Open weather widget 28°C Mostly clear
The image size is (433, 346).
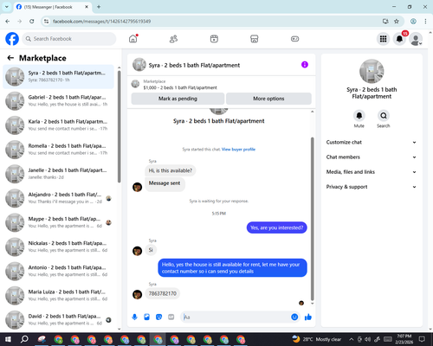(x=317, y=339)
